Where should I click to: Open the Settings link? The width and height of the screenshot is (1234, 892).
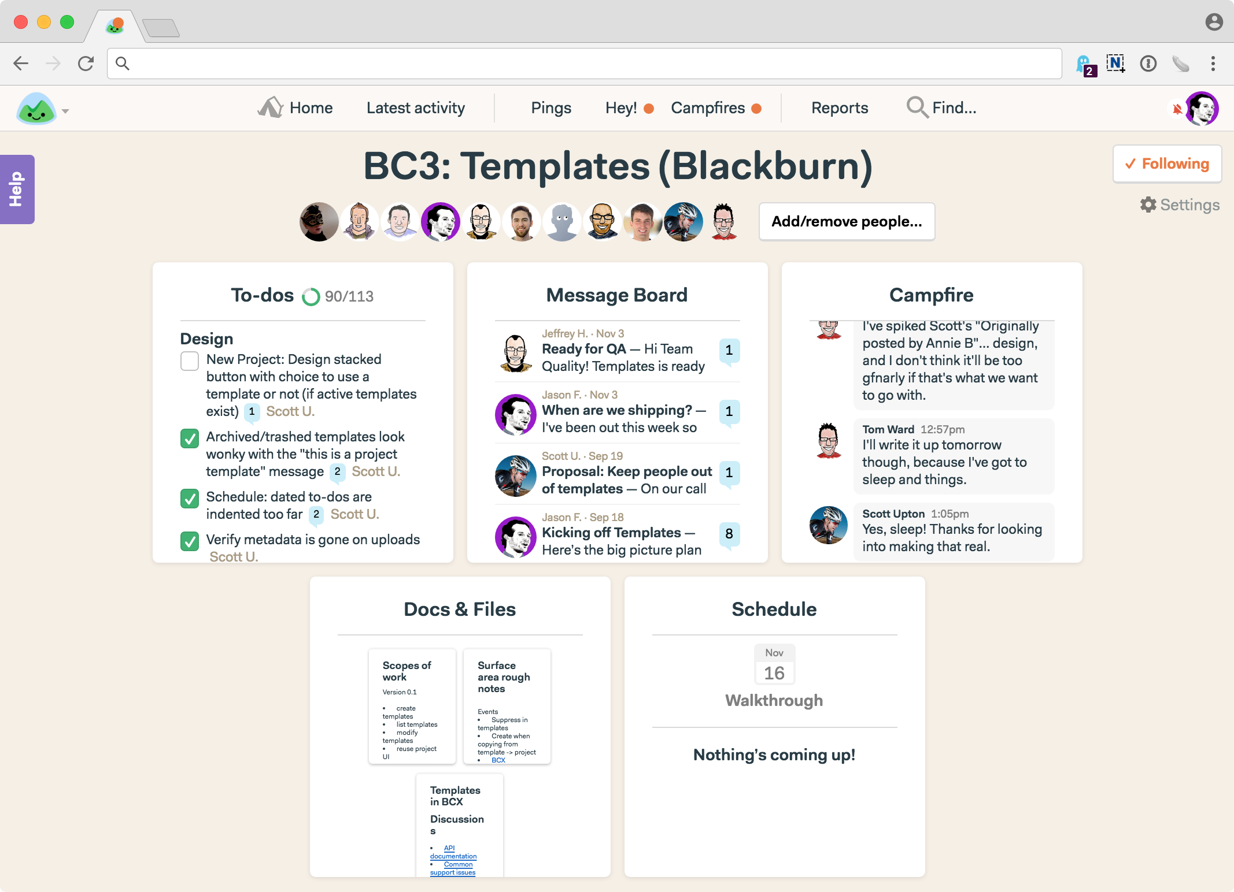(x=1180, y=205)
